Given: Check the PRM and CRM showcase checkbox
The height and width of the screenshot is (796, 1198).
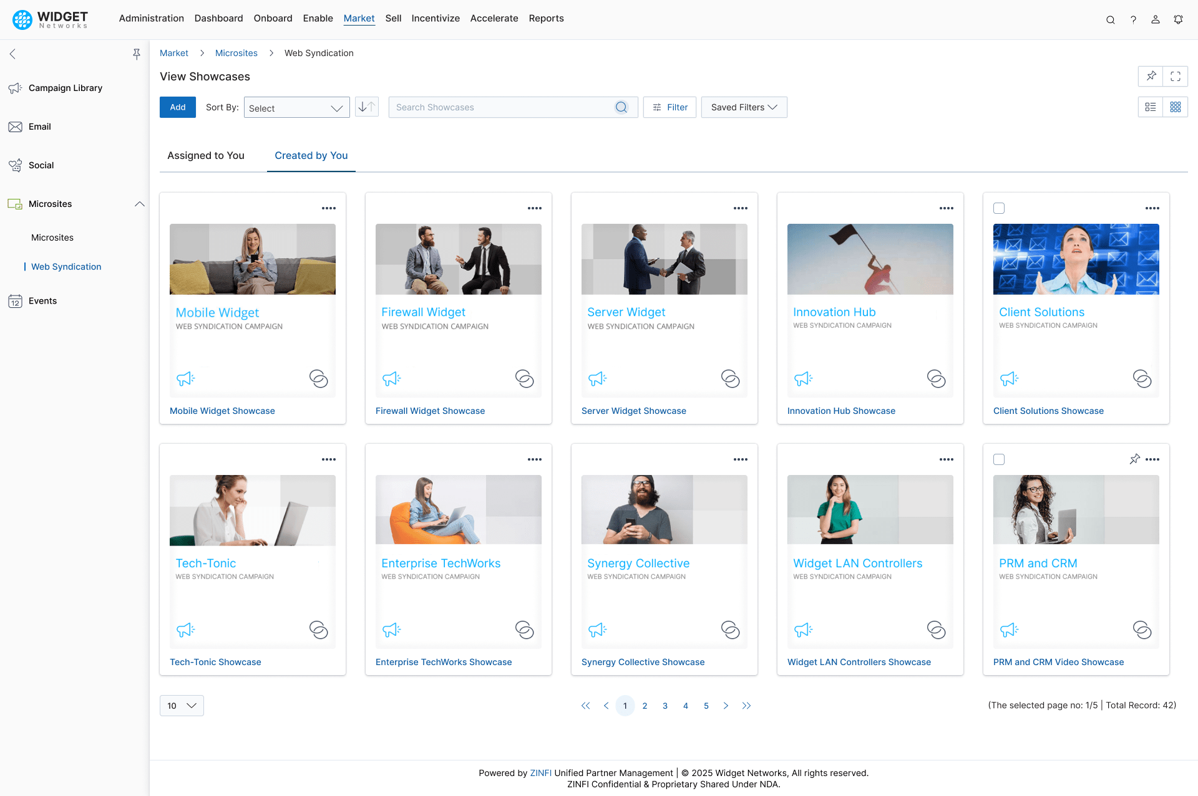Looking at the screenshot, I should pyautogui.click(x=999, y=459).
